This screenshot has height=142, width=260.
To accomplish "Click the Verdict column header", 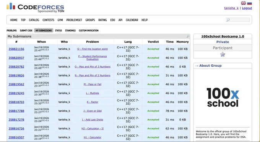I will [x=153, y=42].
